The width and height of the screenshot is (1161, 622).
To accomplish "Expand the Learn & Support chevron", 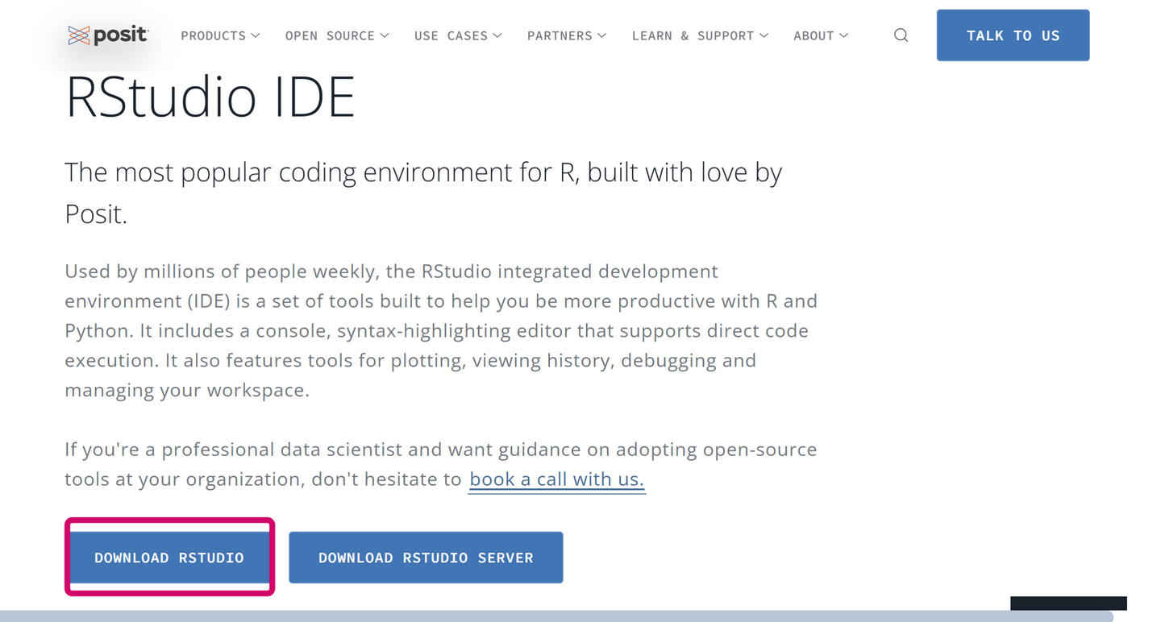I will click(764, 35).
